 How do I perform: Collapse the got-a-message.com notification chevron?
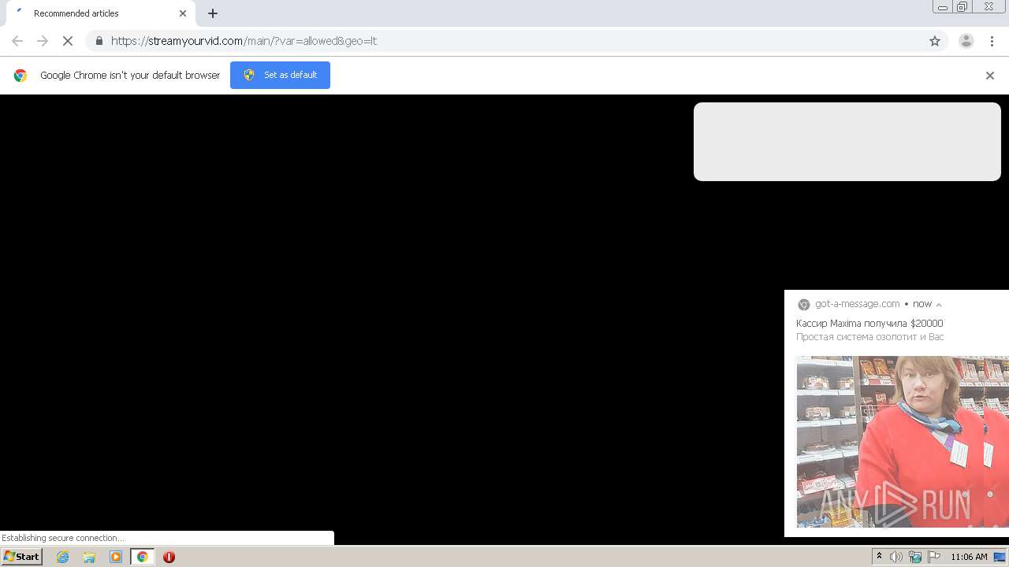(x=938, y=305)
